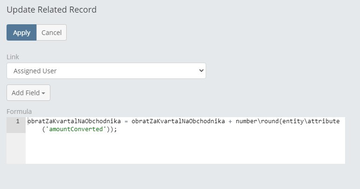Image resolution: width=360 pixels, height=189 pixels.
Task: Open the Assigned User link dropdown
Action: click(106, 71)
